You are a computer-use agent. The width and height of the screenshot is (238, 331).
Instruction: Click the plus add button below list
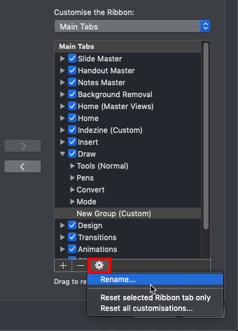click(63, 265)
